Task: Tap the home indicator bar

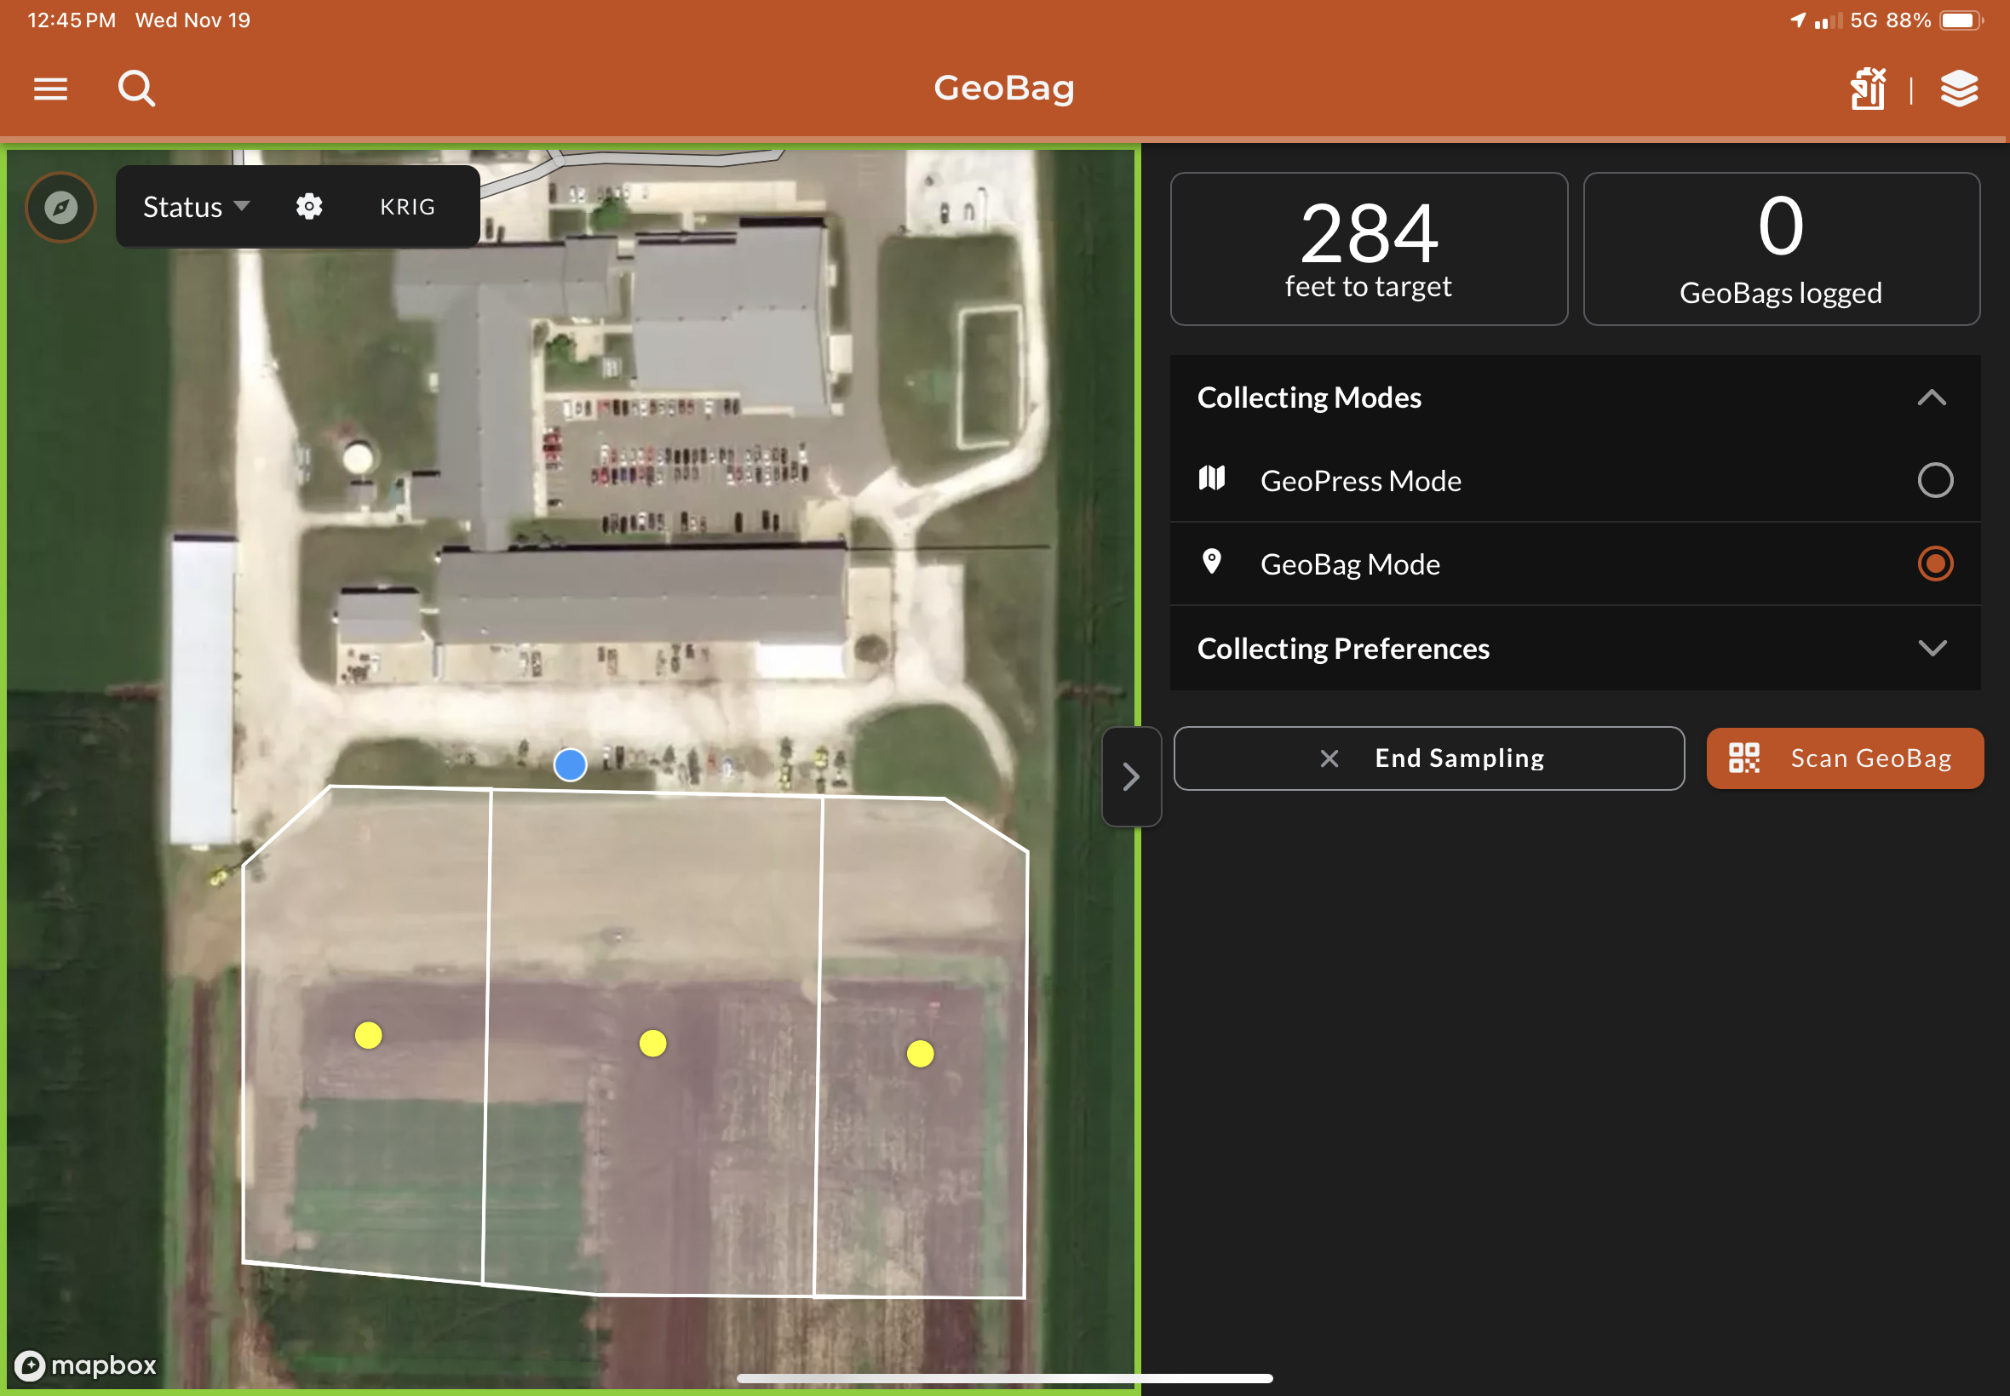Action: point(1004,1378)
